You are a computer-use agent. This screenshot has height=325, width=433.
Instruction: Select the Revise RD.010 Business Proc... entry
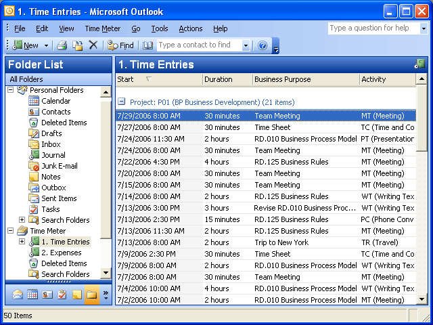(266, 208)
